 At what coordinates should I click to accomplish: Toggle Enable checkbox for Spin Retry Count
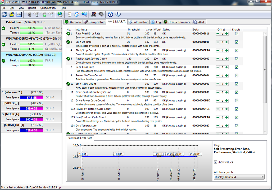coord(237,84)
